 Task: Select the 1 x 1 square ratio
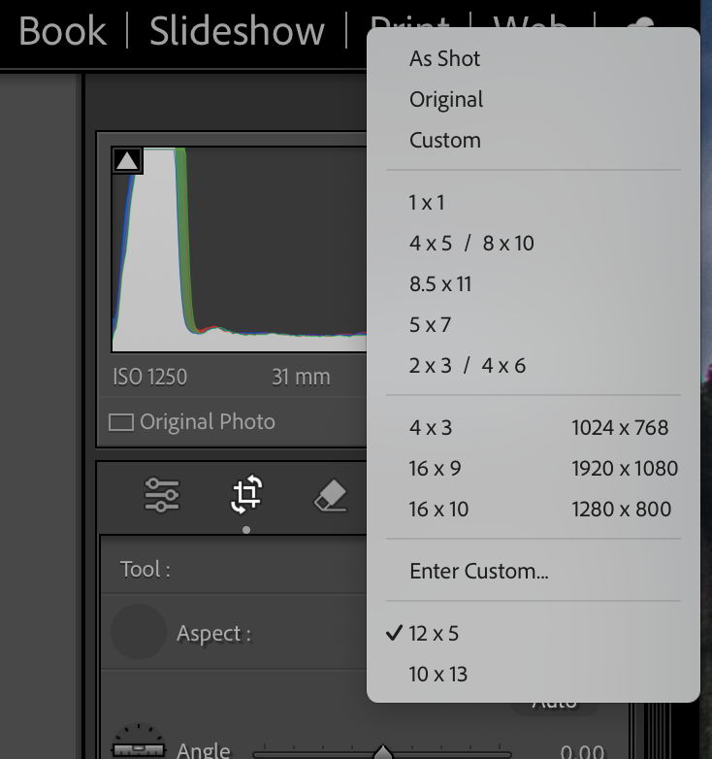(x=426, y=202)
